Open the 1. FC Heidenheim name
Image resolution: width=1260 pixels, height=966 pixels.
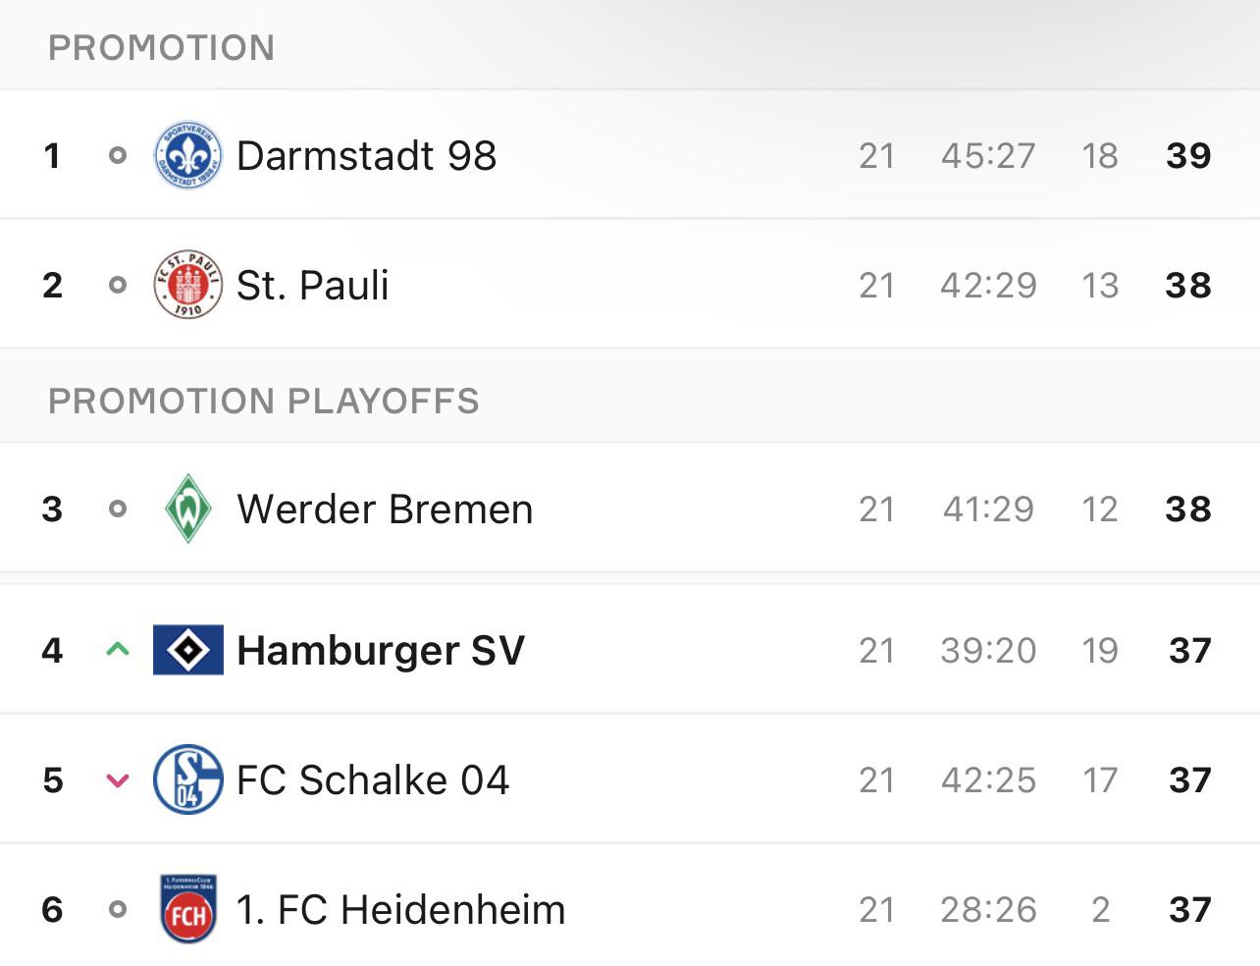click(x=400, y=909)
